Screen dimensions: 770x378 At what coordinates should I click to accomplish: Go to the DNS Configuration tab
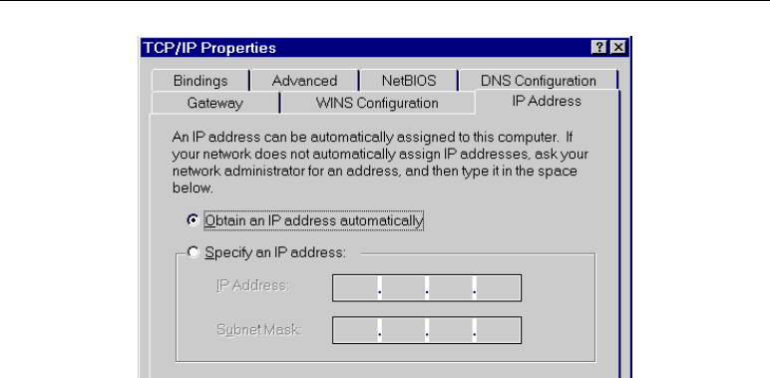click(x=539, y=81)
